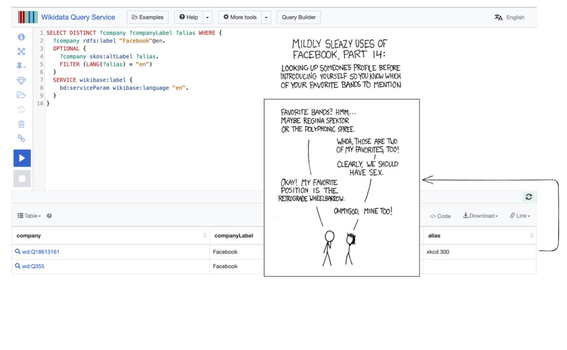The width and height of the screenshot is (567, 350).
Task: Click the stop query button
Action: 22,179
